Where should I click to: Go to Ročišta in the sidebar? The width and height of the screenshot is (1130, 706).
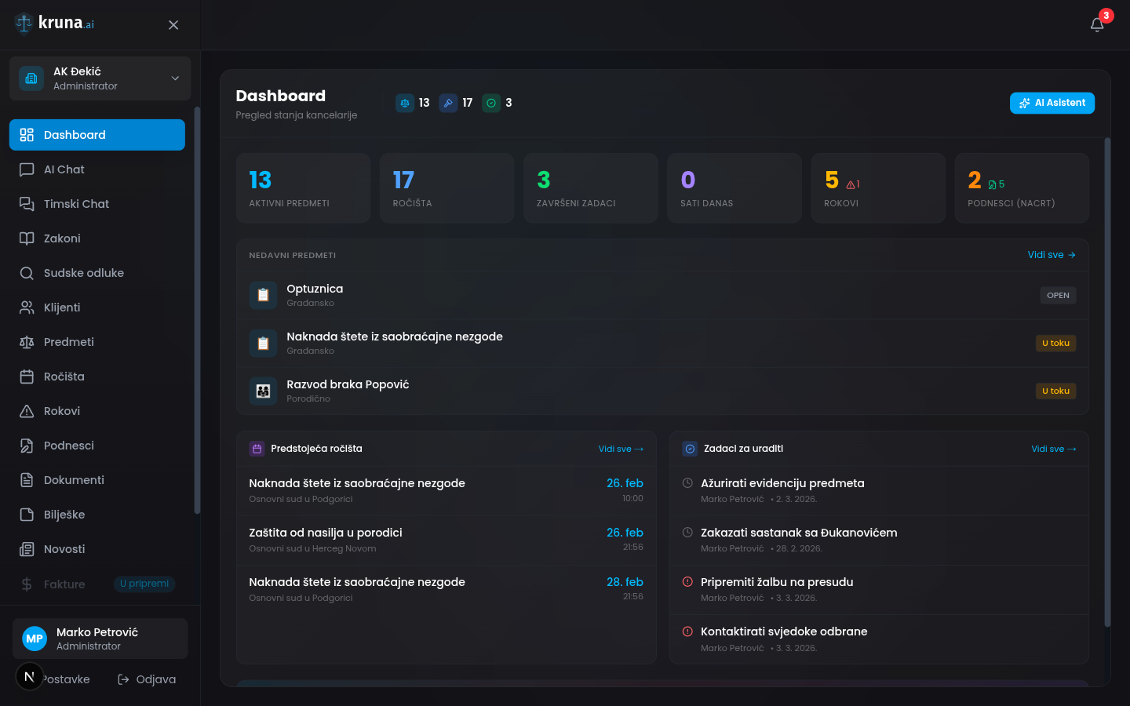coord(64,377)
